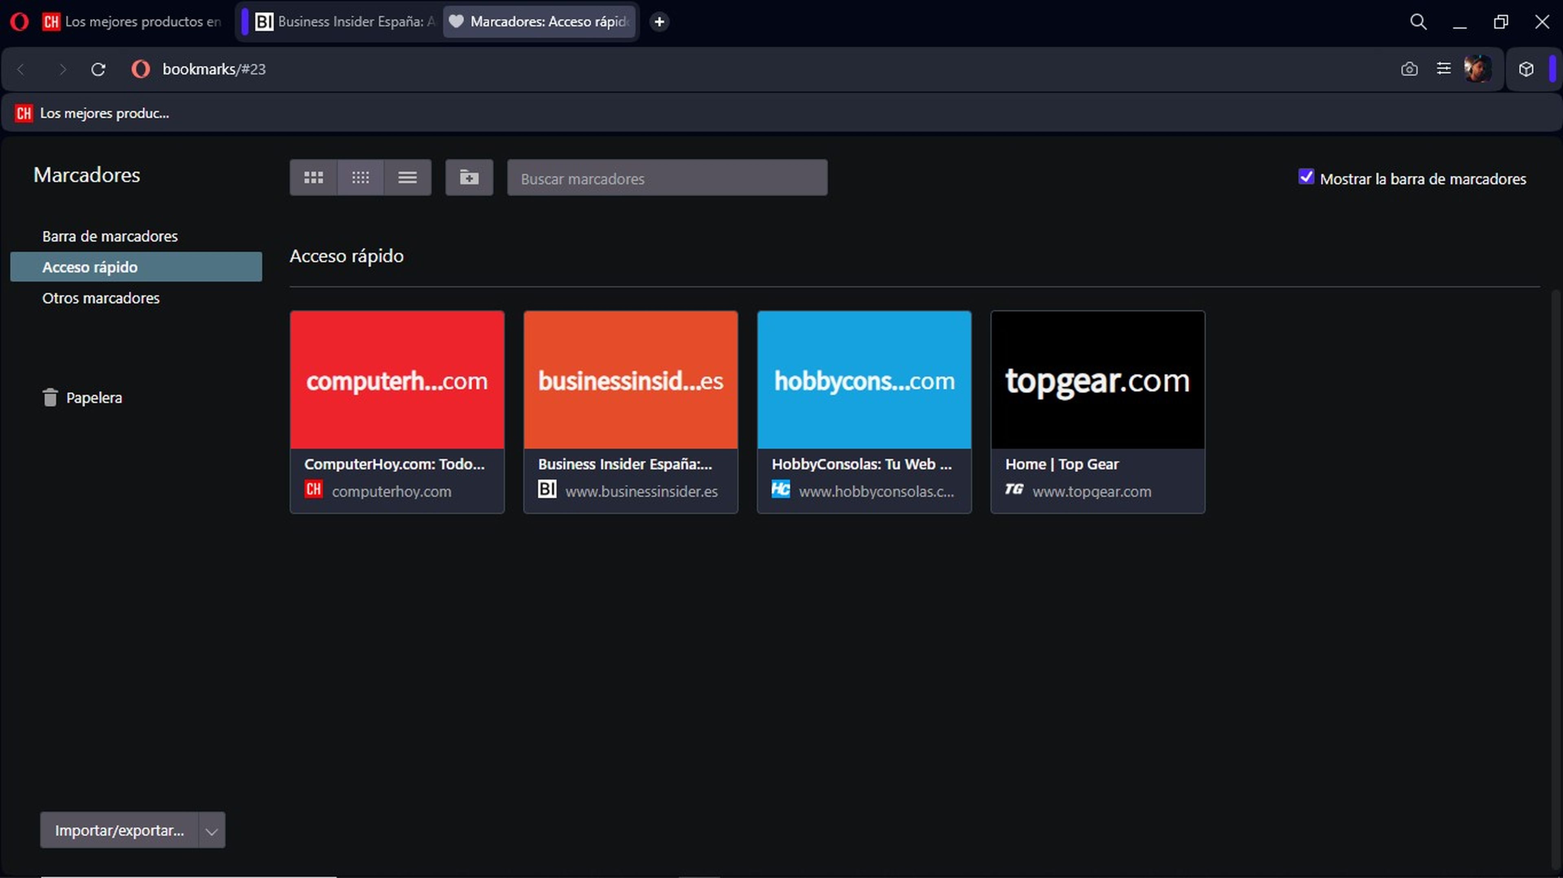Click the Importar/exportar... button
Image resolution: width=1563 pixels, height=878 pixels.
[x=120, y=830]
